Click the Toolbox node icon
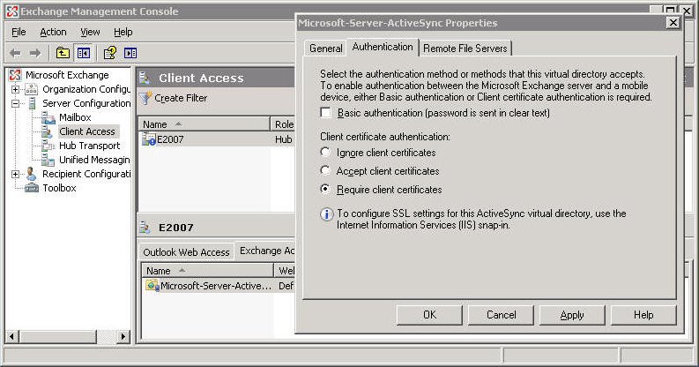Viewport: 699px width, 367px height. pyautogui.click(x=32, y=188)
